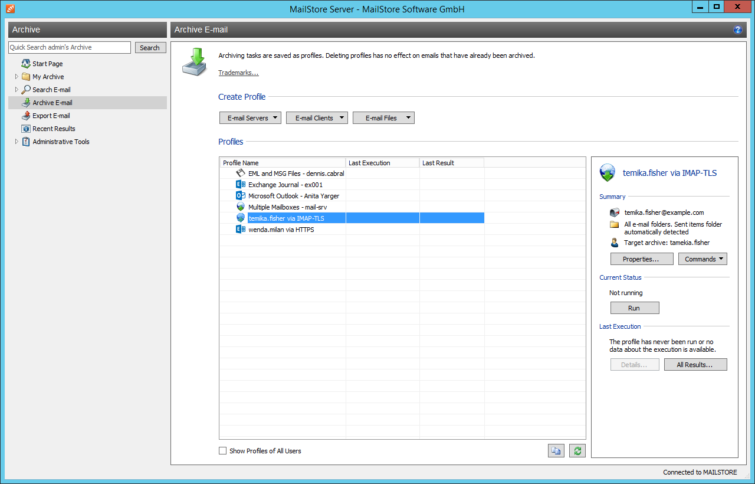The height and width of the screenshot is (484, 755).
Task: Click the Export E-mail sidebar icon
Action: [x=26, y=116]
